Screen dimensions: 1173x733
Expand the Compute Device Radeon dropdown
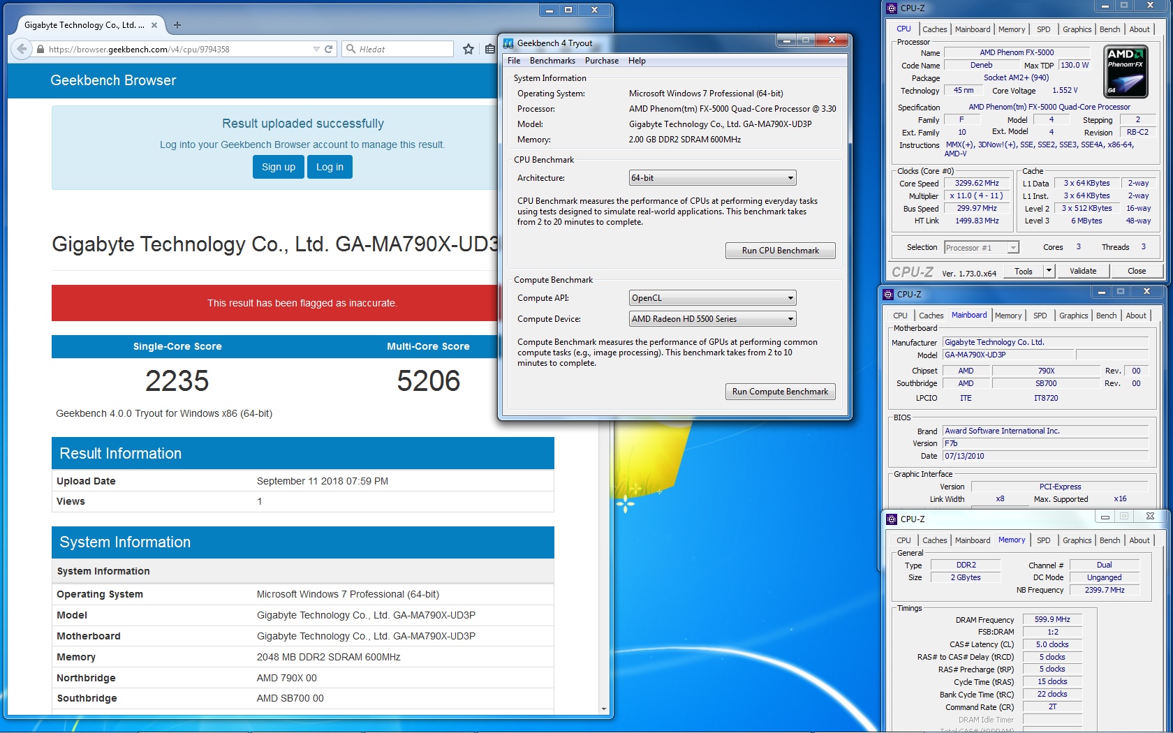tap(790, 319)
